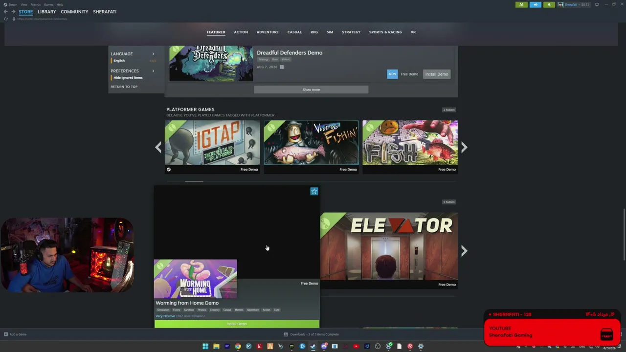Open the Voodoo Fishin' game thumbnail
The width and height of the screenshot is (626, 352).
point(311,143)
